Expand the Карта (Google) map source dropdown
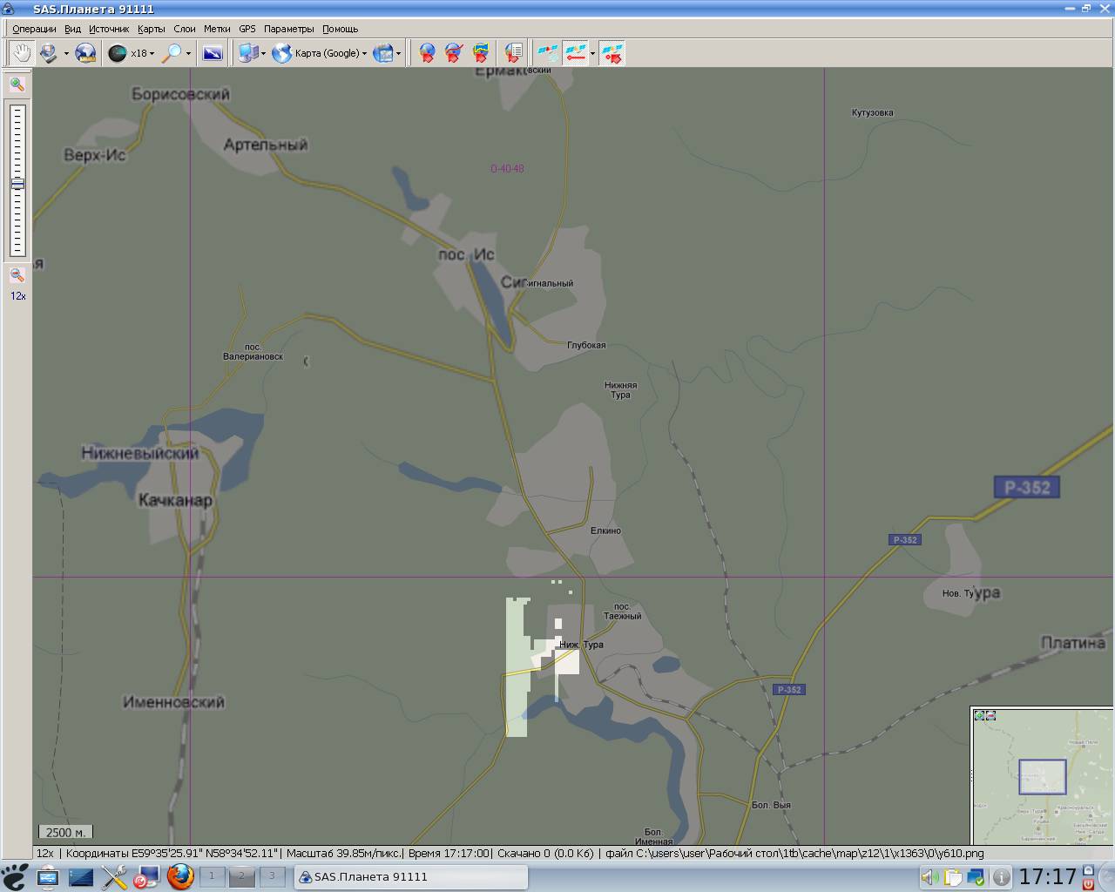Viewport: 1115px width, 892px height. point(364,54)
